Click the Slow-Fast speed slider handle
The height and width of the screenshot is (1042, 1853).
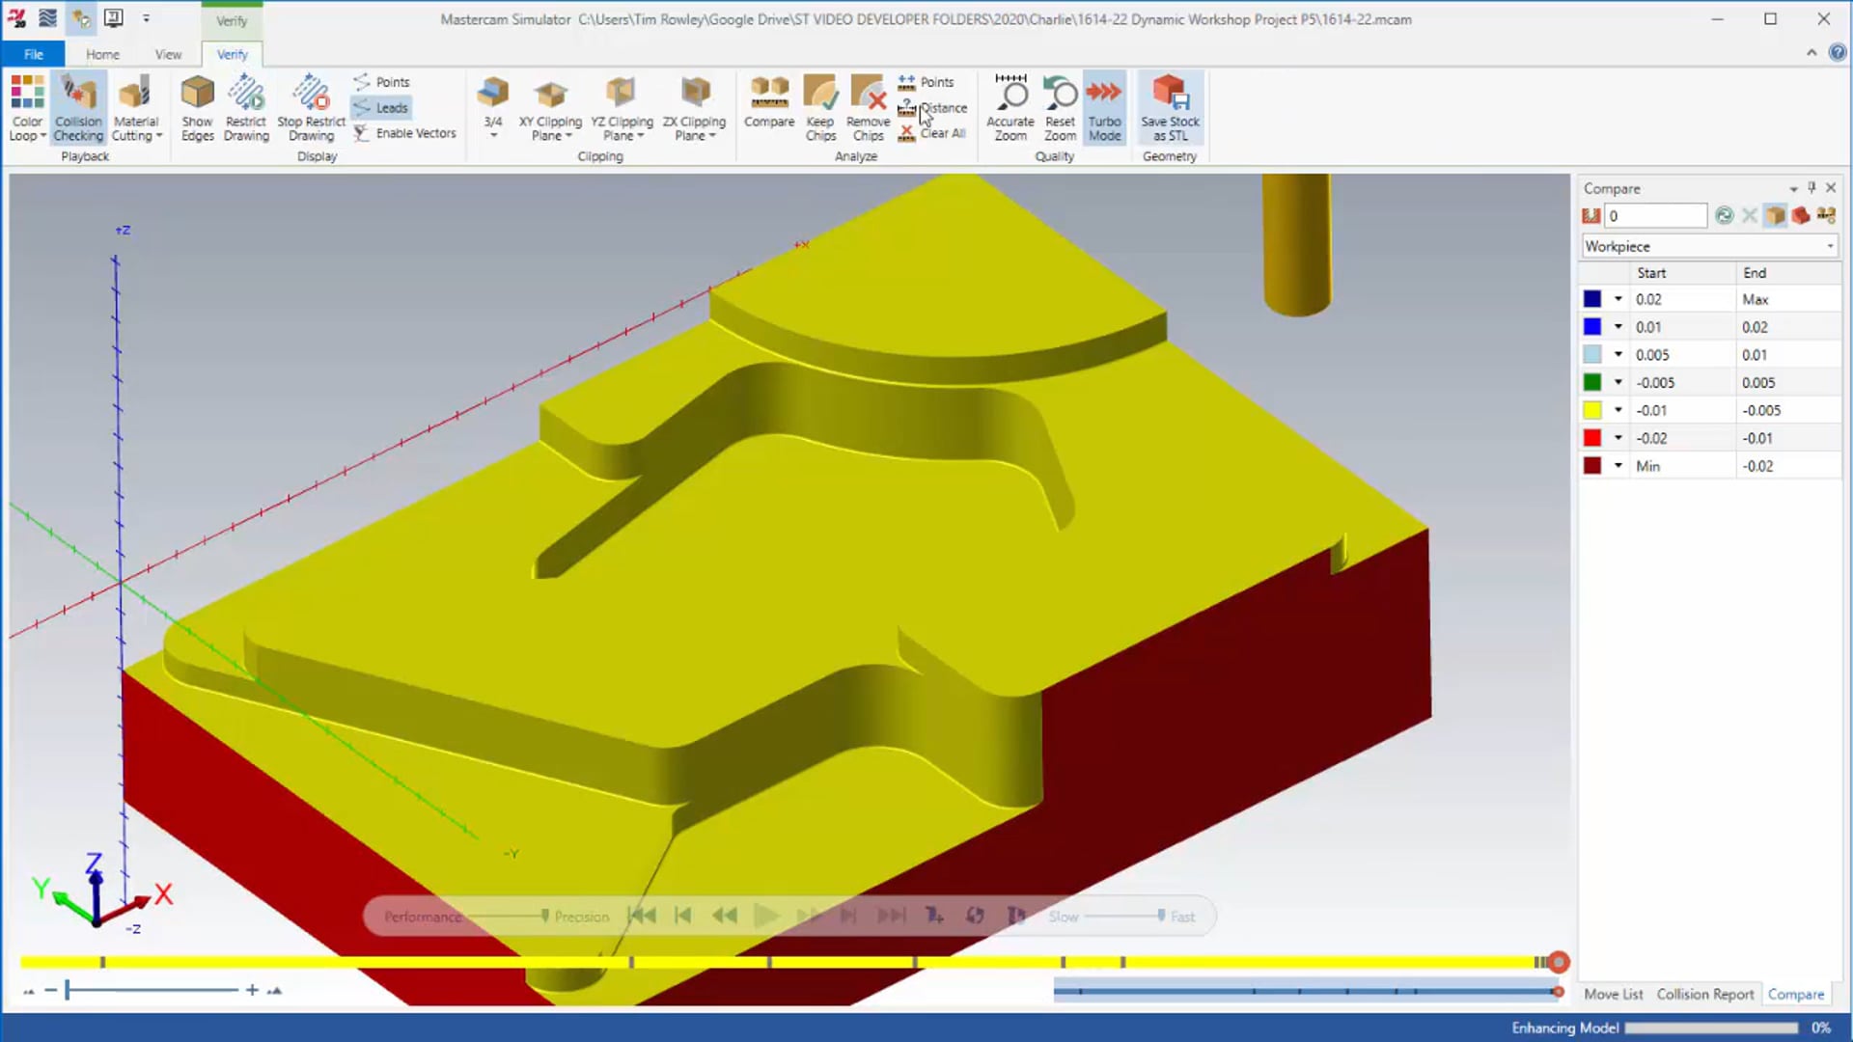1161,915
